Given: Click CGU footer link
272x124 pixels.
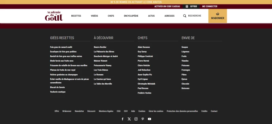Looking at the screenshot, I should [118, 111].
